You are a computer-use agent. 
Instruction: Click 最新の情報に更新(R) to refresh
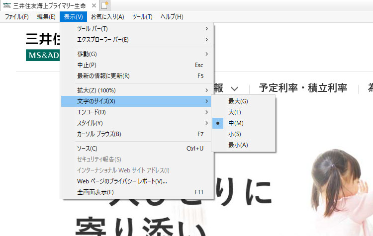pyautogui.click(x=103, y=76)
